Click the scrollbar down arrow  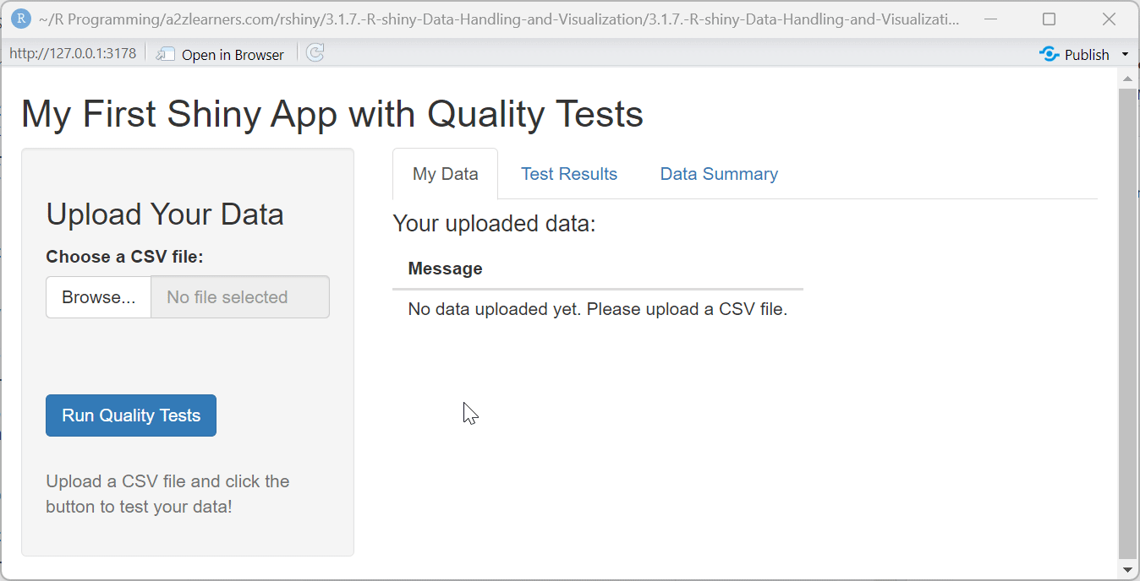[1128, 570]
